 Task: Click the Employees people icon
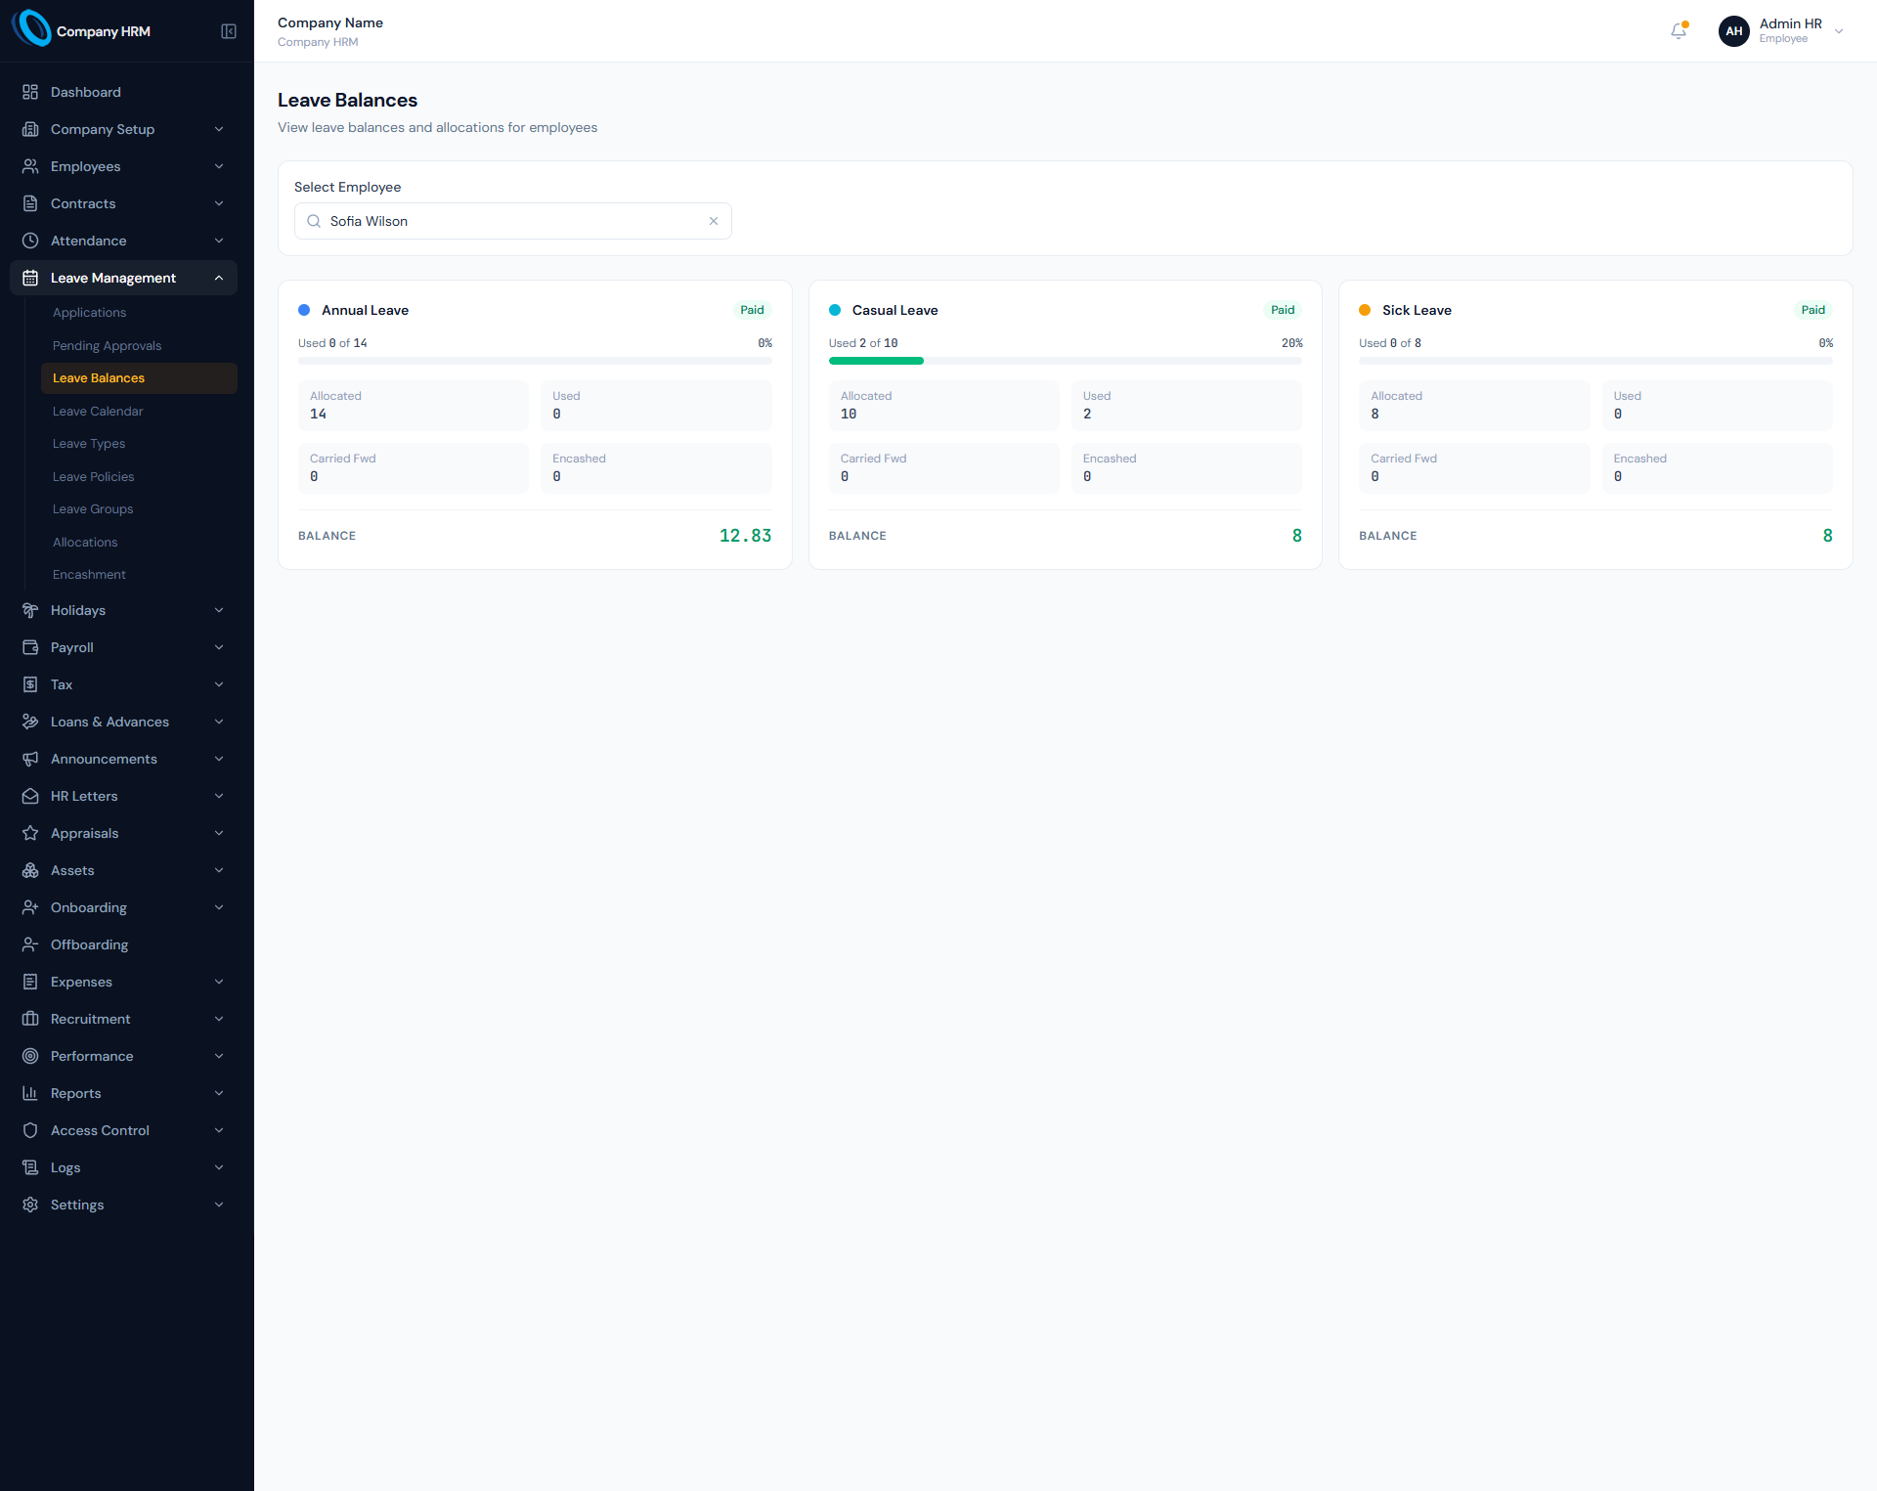30,166
